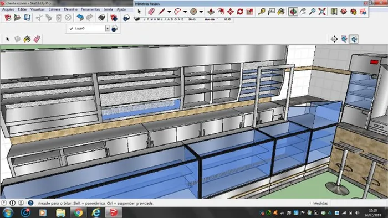Click the Make Component icon in lower-left toolbar
The height and width of the screenshot is (218, 388).
[17, 39]
